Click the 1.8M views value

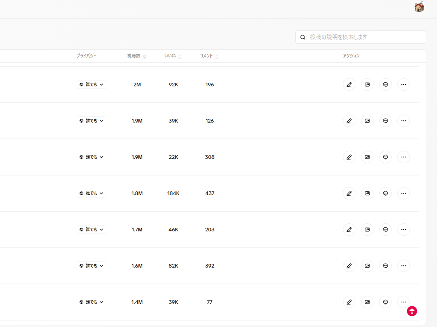click(137, 193)
